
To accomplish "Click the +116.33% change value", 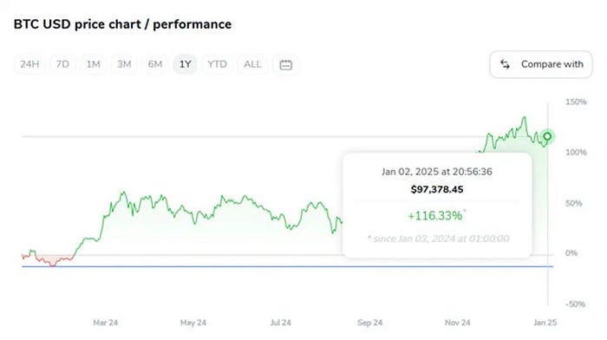I will pyautogui.click(x=435, y=216).
